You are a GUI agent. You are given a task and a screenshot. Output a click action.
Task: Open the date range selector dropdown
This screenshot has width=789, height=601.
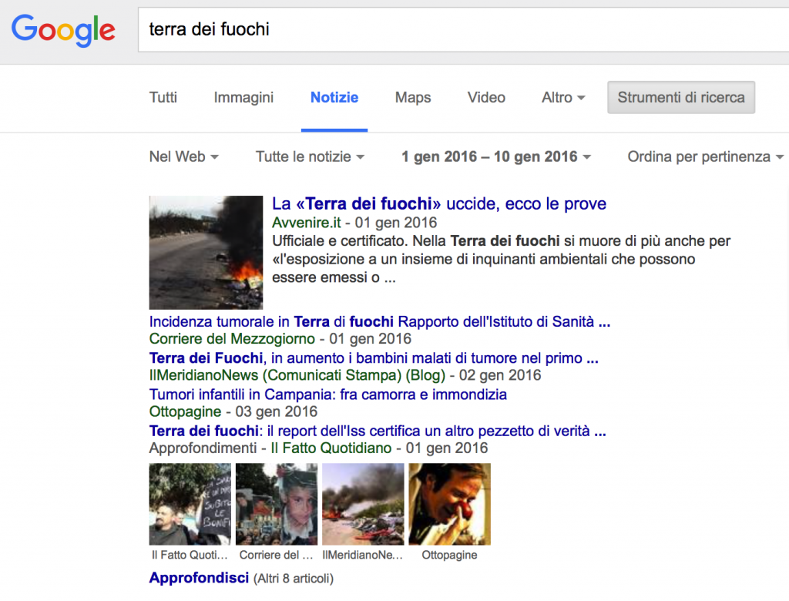pyautogui.click(x=496, y=156)
